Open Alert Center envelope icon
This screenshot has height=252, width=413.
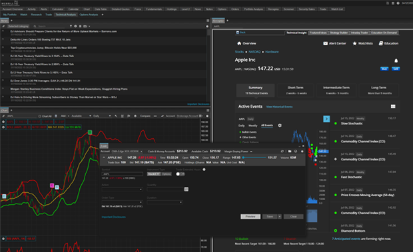click(325, 43)
